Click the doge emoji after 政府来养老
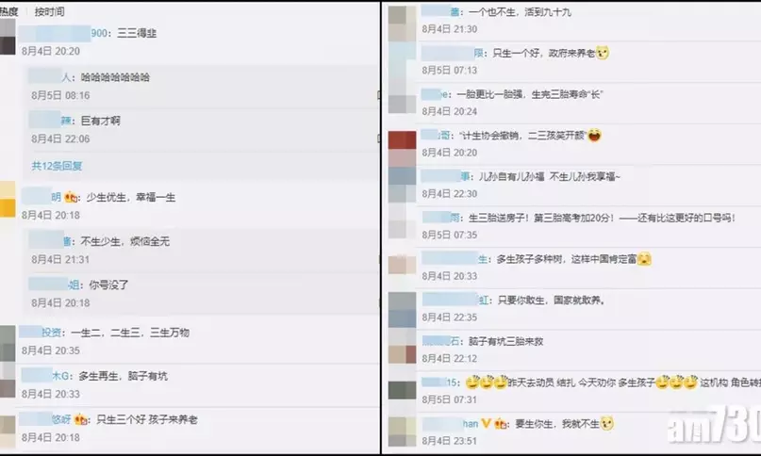Image resolution: width=761 pixels, height=456 pixels. 603,53
